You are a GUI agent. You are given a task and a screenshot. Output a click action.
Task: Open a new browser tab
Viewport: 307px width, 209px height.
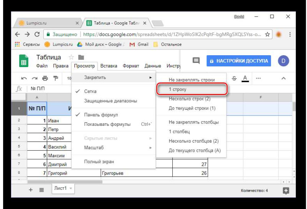click(x=158, y=23)
